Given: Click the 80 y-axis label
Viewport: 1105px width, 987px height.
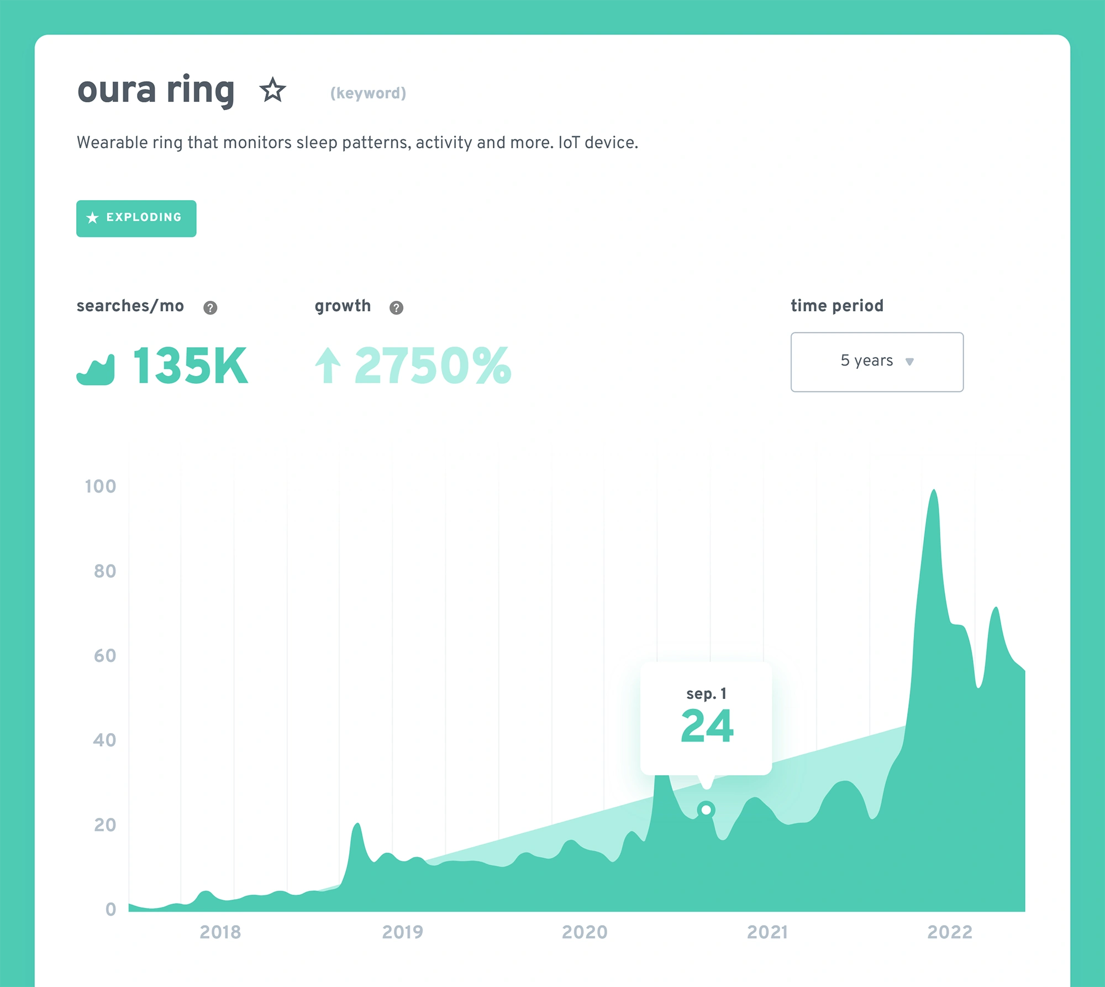Looking at the screenshot, I should 105,571.
